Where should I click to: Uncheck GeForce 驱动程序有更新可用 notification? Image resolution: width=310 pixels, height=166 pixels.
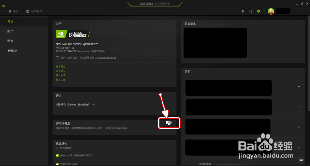58,155
